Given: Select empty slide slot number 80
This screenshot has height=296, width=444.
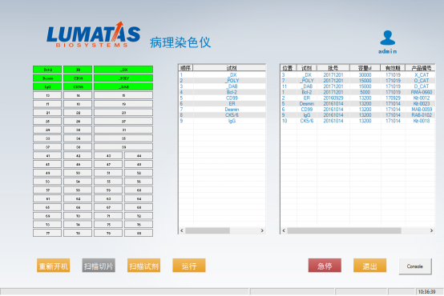Looking at the screenshot, I should (139, 233).
